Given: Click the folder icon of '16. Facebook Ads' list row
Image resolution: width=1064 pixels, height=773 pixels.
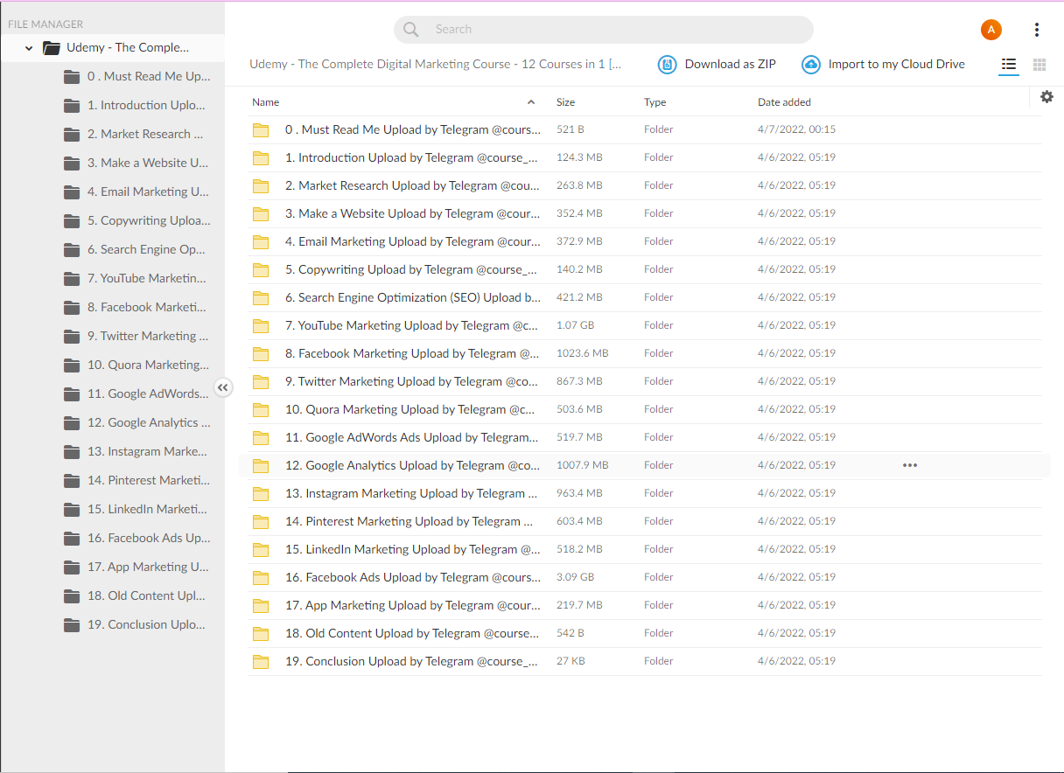Looking at the screenshot, I should pyautogui.click(x=261, y=578).
